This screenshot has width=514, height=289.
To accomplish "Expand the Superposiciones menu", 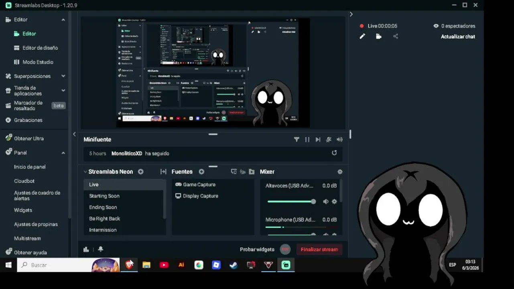I will point(63,76).
